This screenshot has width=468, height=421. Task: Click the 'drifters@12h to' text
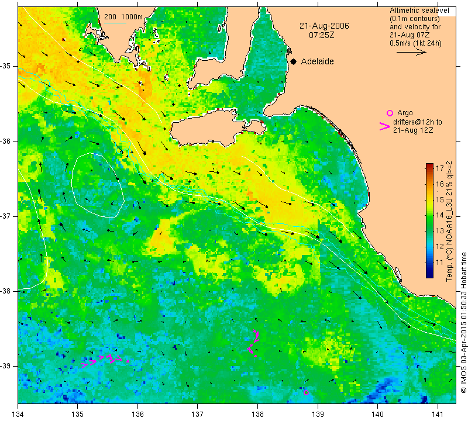(x=417, y=122)
